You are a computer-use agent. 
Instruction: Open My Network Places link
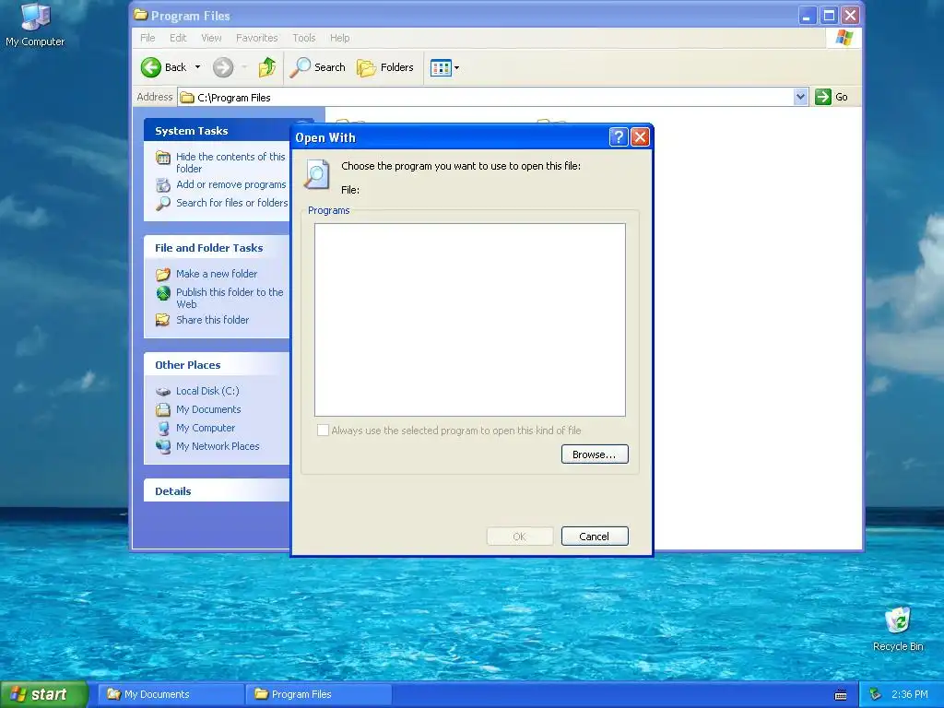[218, 446]
